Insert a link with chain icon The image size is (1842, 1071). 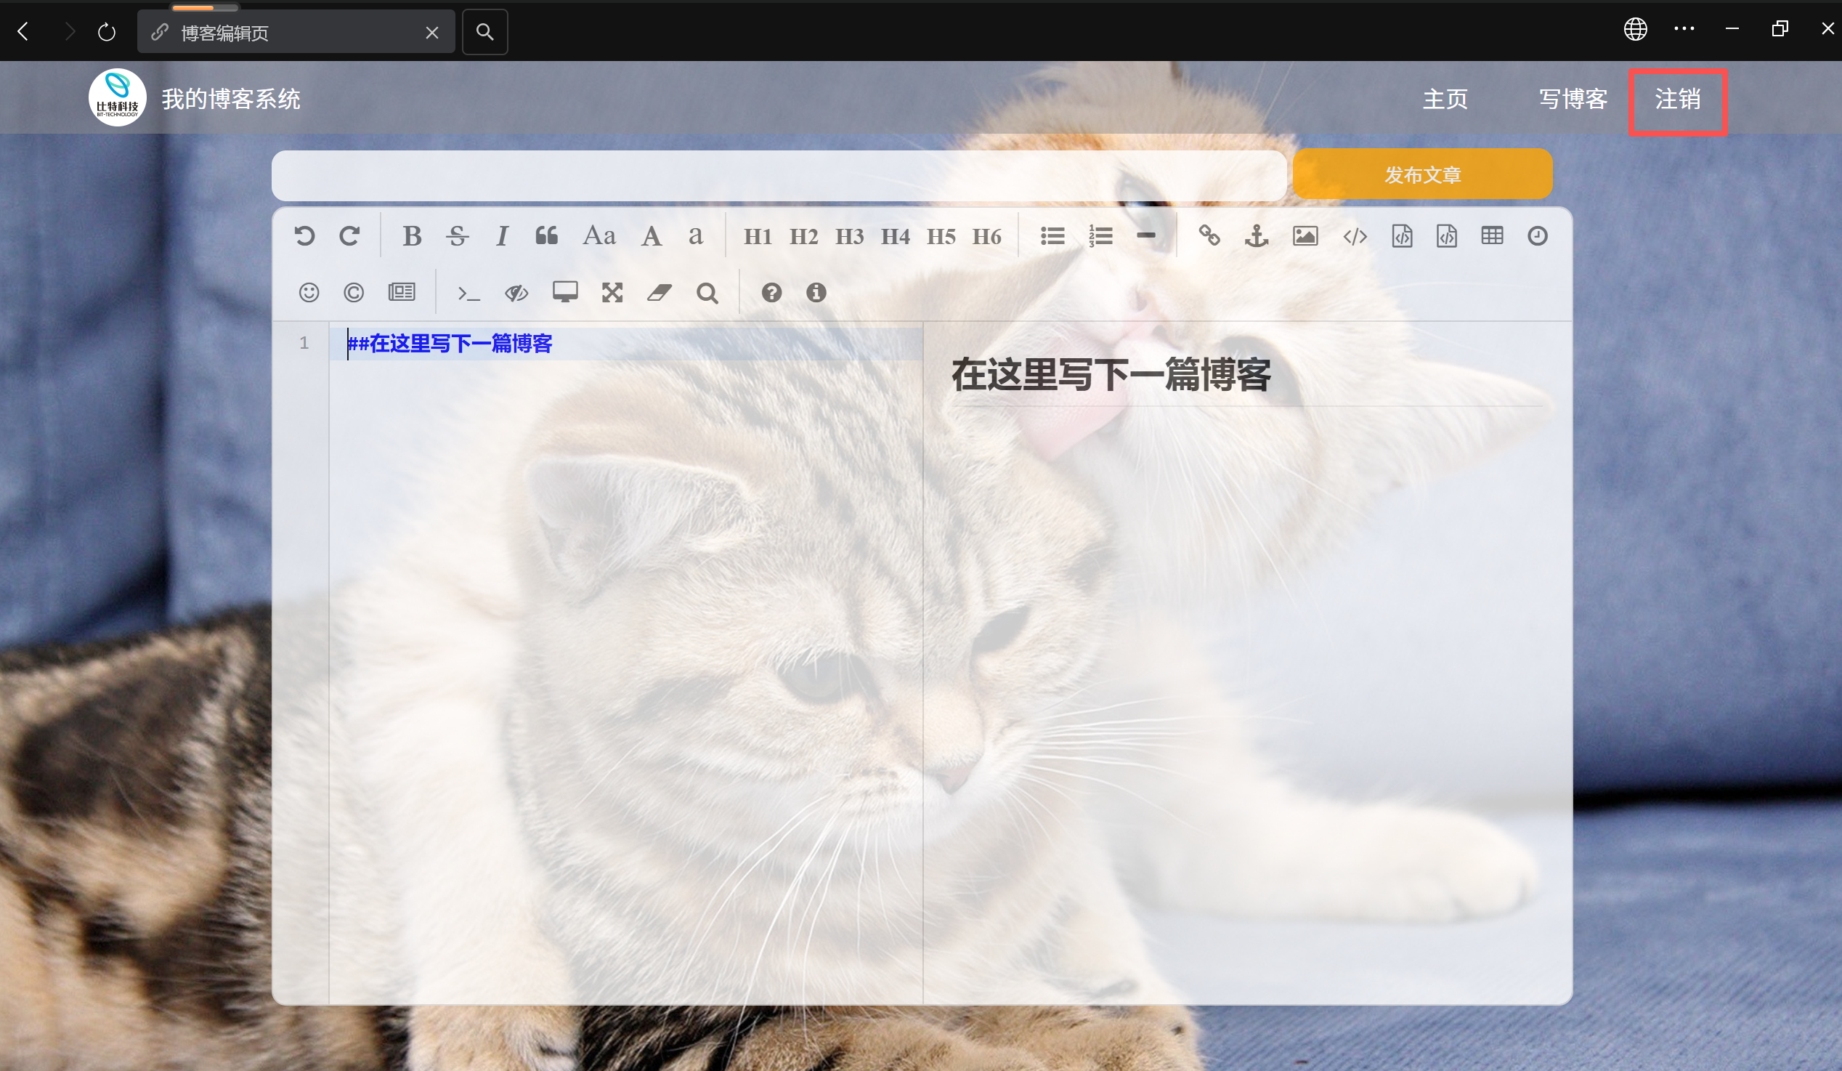pyautogui.click(x=1209, y=236)
